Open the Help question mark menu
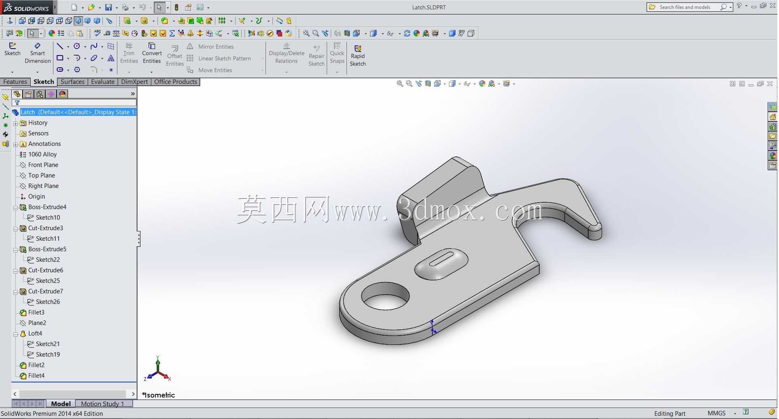 (x=739, y=6)
